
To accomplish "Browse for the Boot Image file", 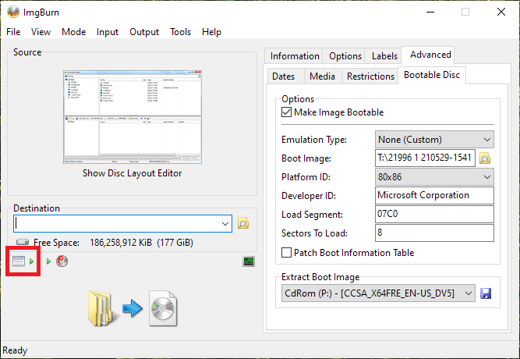I will coord(485,158).
